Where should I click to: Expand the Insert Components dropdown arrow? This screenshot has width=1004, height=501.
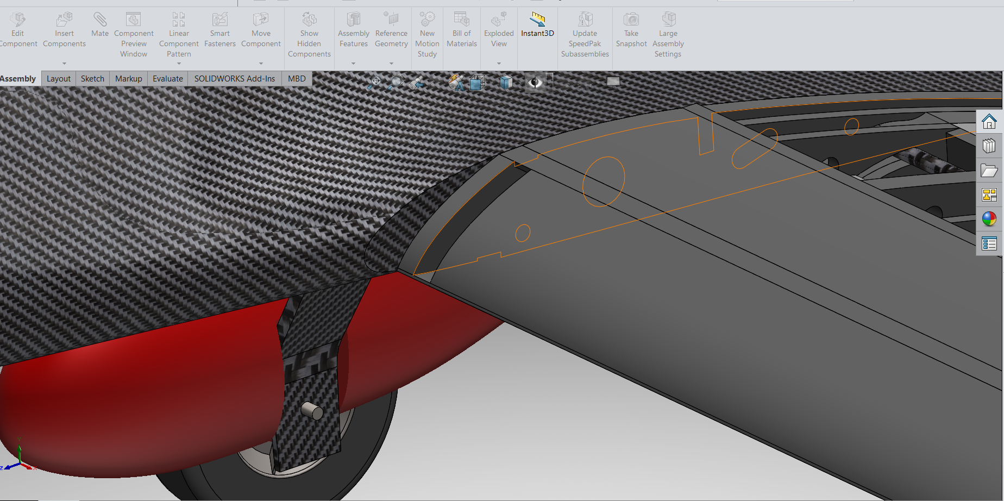pos(64,64)
